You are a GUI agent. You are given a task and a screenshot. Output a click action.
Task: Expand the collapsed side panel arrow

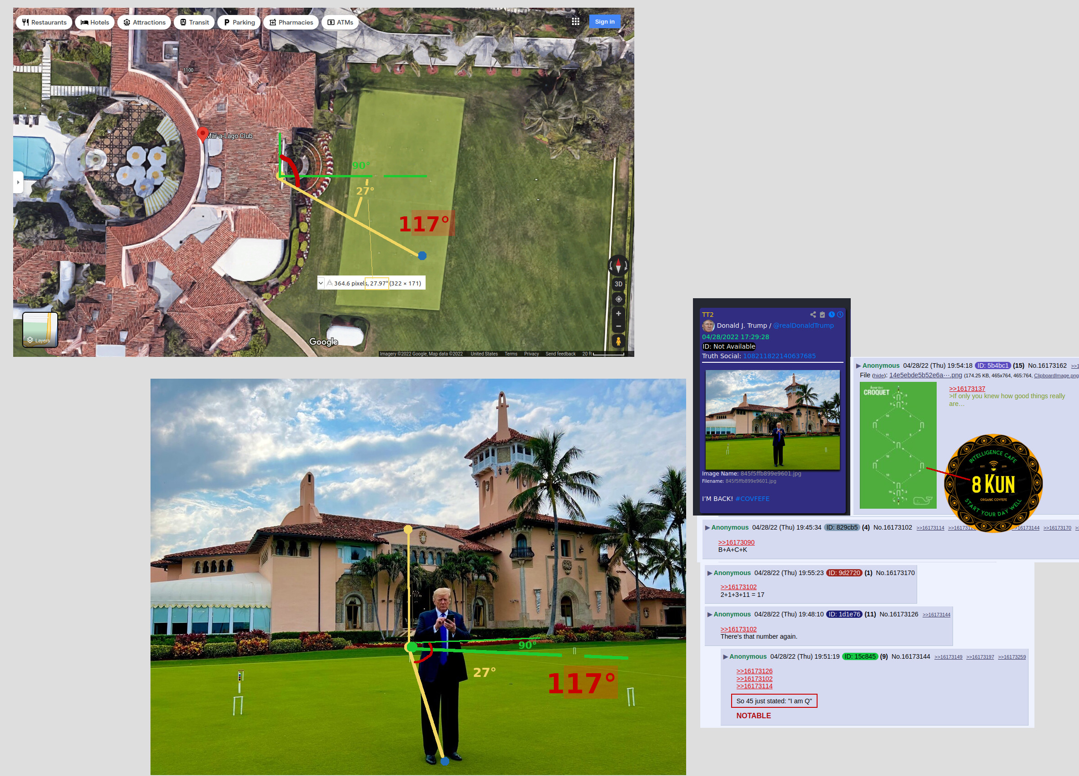(18, 182)
